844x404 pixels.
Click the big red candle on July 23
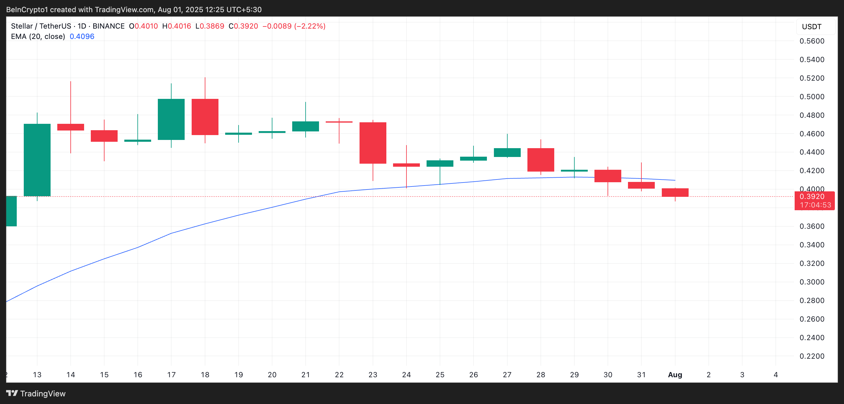tap(373, 143)
